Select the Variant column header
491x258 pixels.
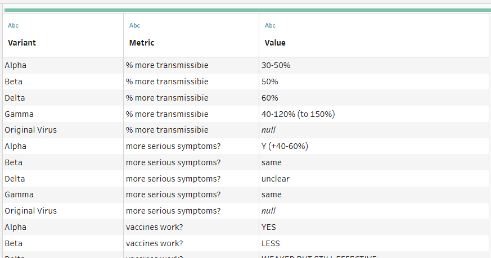point(22,43)
